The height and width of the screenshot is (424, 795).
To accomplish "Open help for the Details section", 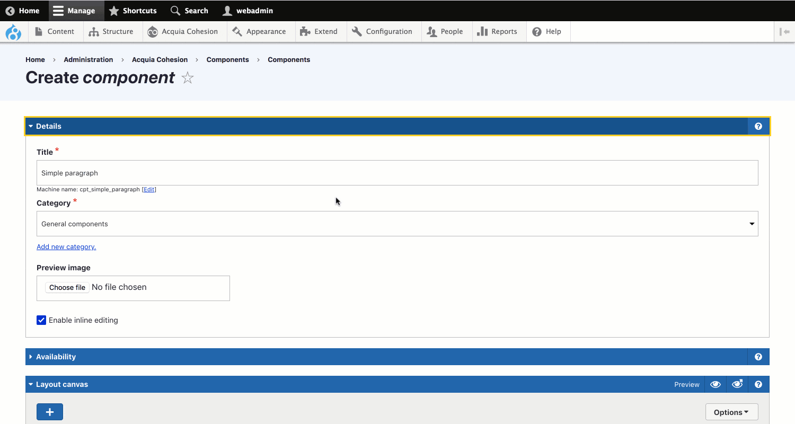I will tap(758, 126).
